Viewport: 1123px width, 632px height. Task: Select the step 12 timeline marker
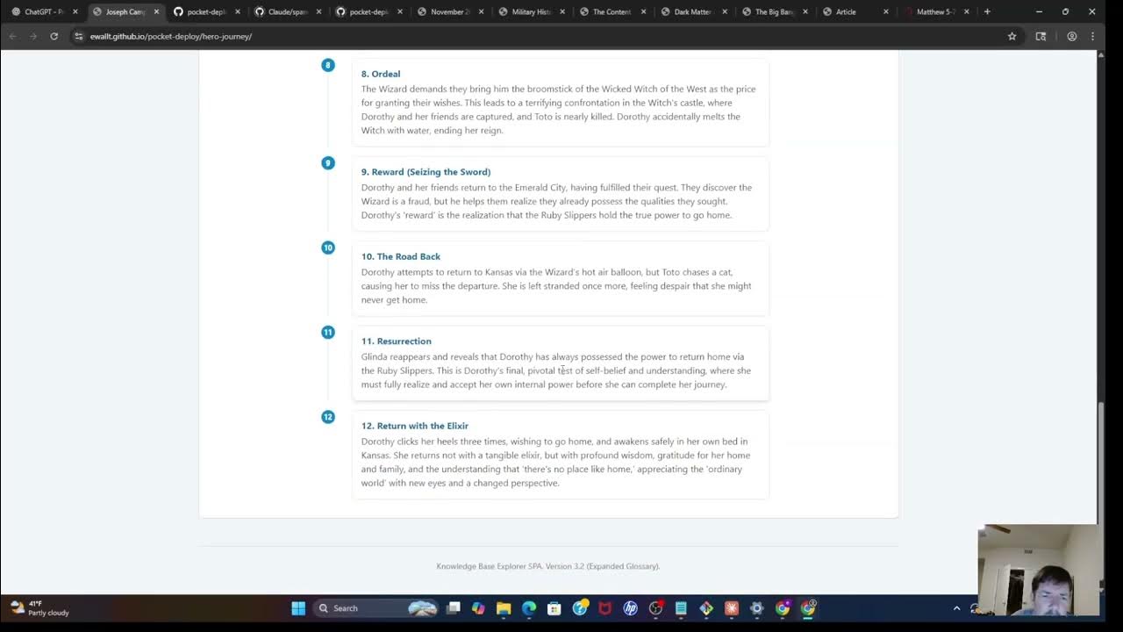[328, 417]
